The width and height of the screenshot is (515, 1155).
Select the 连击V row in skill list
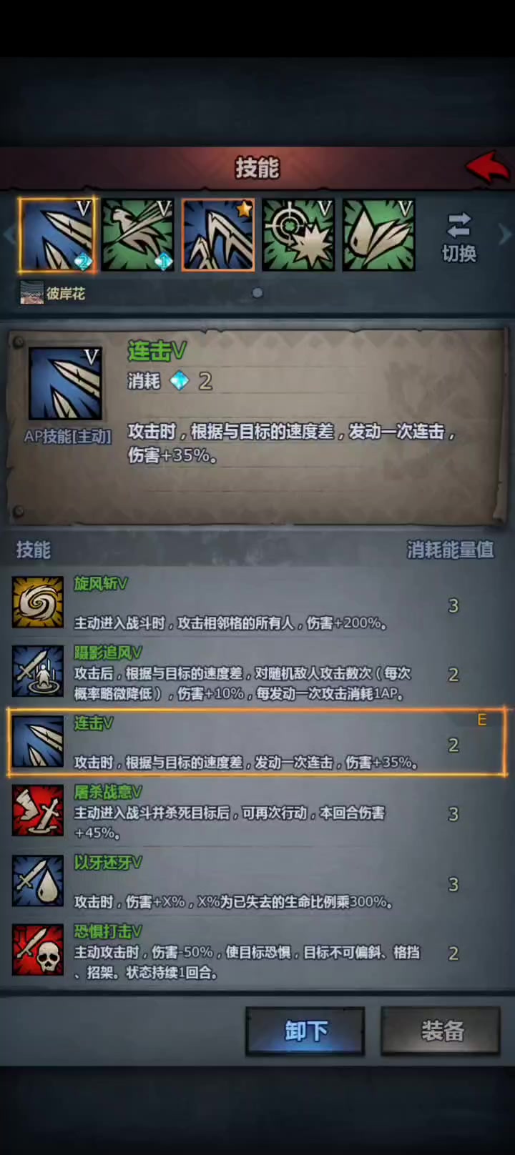tap(257, 742)
